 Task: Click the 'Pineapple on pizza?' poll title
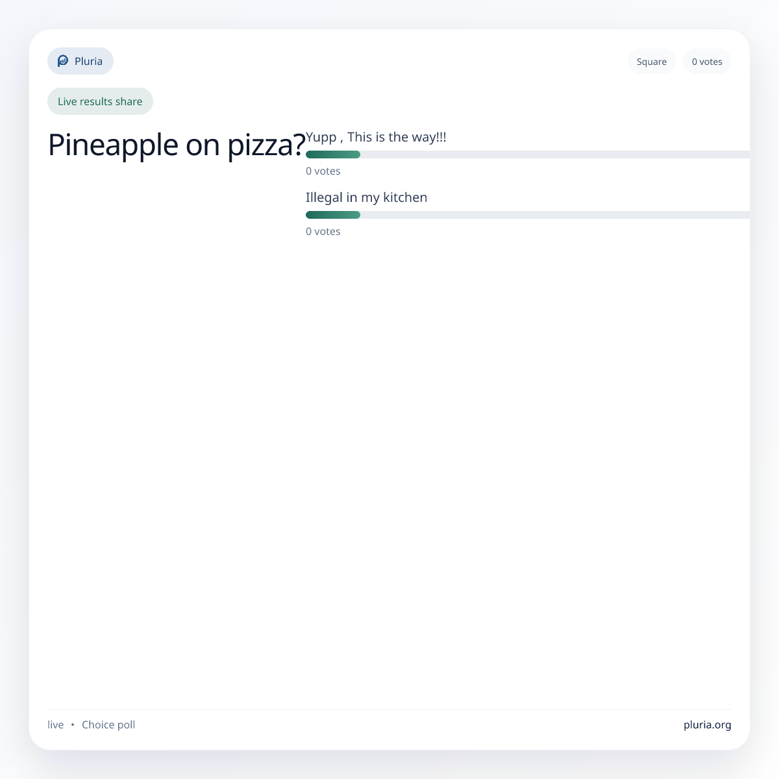[177, 145]
